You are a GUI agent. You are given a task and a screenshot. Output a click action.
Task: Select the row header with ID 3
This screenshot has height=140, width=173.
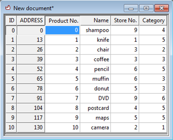[x=11, y=59]
